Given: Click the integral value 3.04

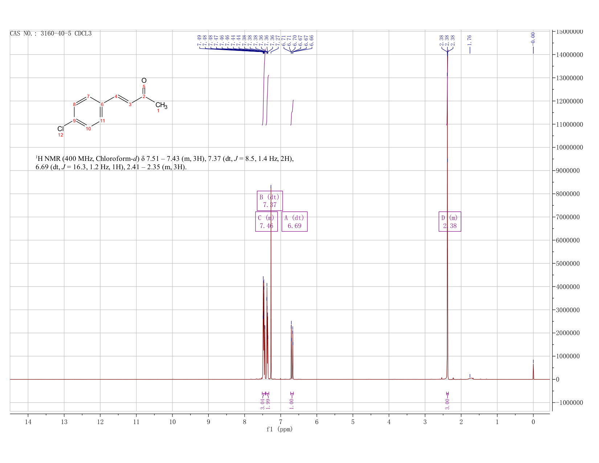Looking at the screenshot, I should point(262,404).
